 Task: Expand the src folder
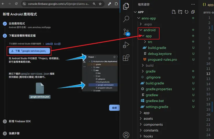(150, 42)
